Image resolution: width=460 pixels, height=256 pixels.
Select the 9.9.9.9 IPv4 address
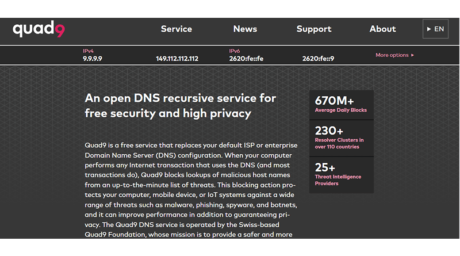(x=92, y=59)
